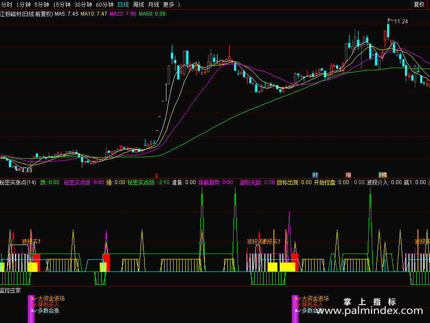This screenshot has width=430, height=323.
Task: Click the 秘密买点弱: -2.10 value
Action: 149,182
